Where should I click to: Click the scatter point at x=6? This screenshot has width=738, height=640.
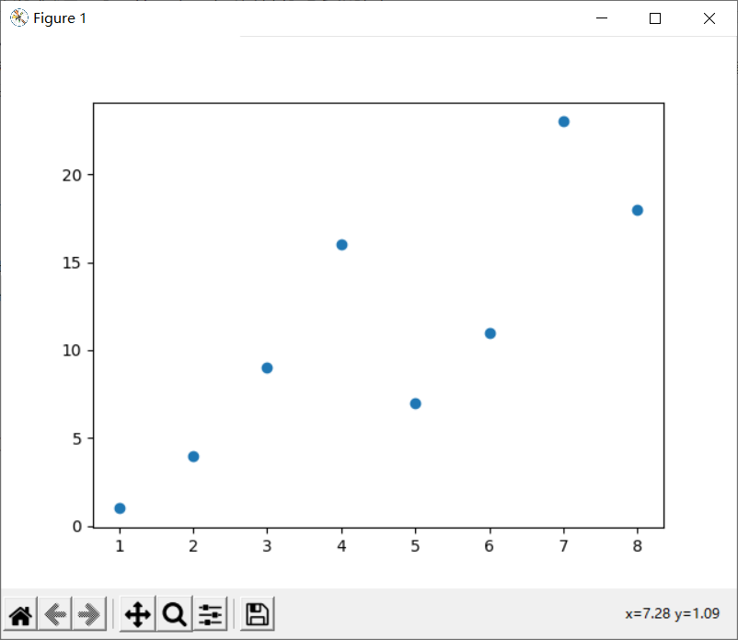coord(490,333)
